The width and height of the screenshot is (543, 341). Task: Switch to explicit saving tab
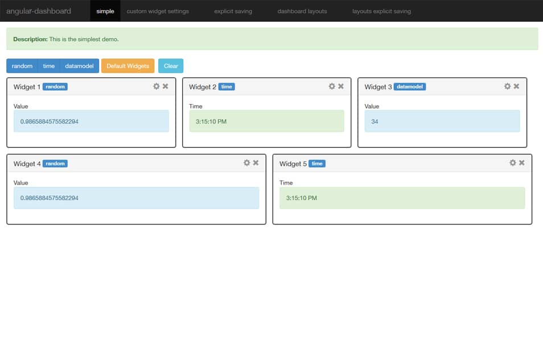tap(233, 10)
